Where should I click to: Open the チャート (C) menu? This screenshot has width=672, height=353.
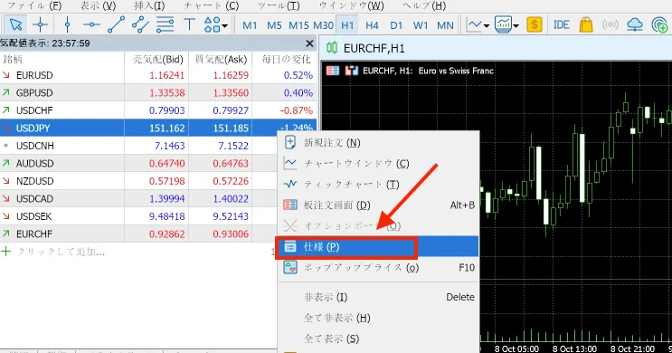212,5
